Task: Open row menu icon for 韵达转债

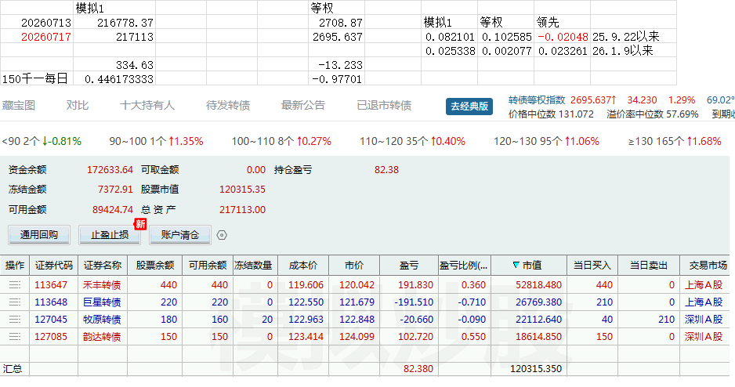Action: pyautogui.click(x=15, y=336)
